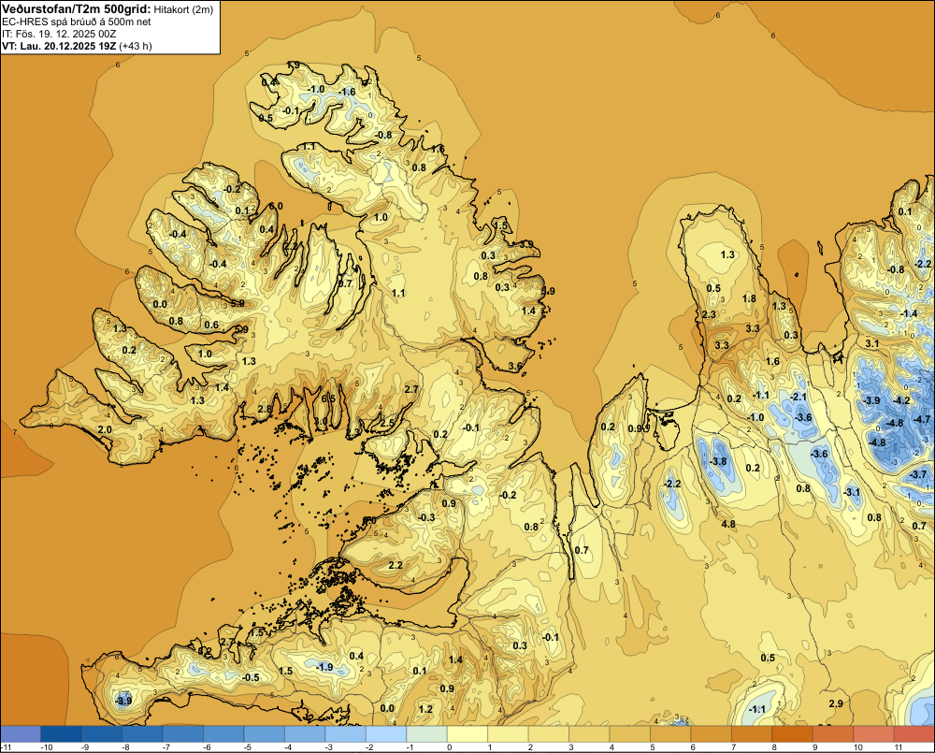Click the 9 tick label in legend
This screenshot has height=753, width=935.
(x=814, y=747)
